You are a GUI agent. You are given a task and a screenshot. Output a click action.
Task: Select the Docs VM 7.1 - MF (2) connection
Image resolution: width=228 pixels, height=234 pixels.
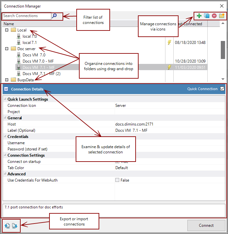click(x=41, y=74)
